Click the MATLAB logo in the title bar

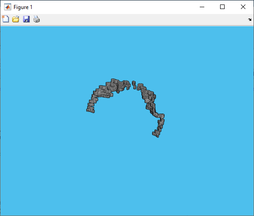[8, 7]
